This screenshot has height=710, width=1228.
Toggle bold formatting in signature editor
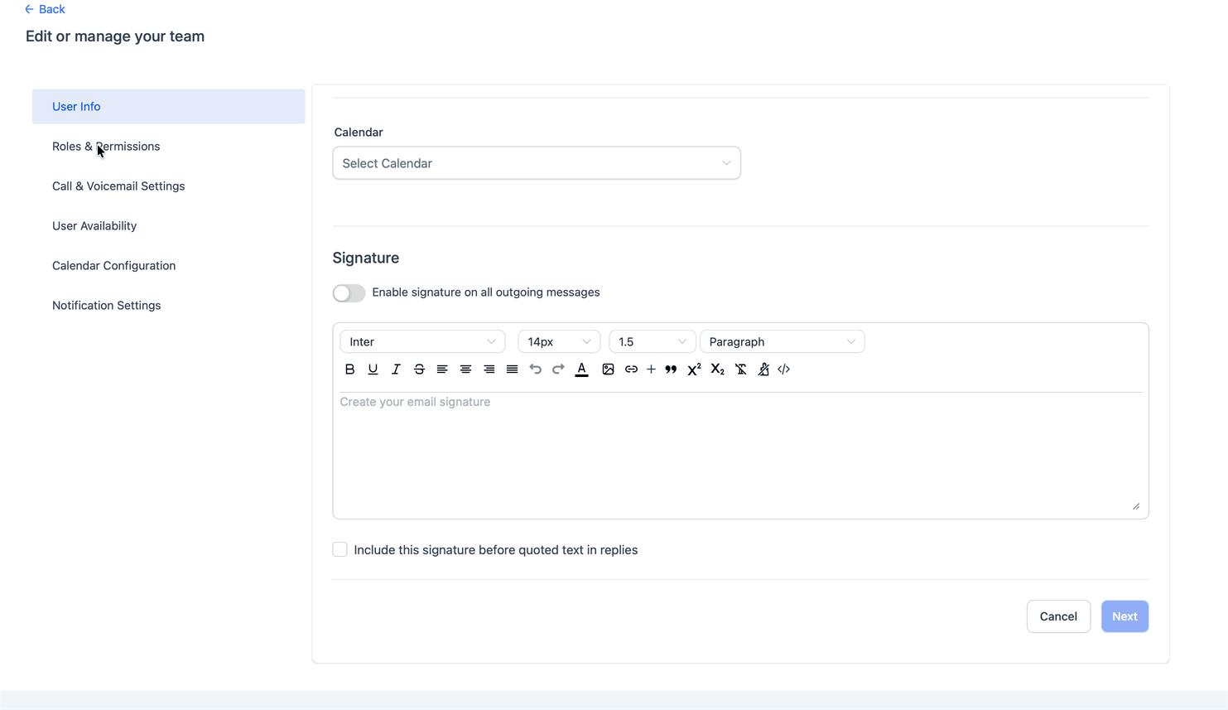(x=349, y=369)
